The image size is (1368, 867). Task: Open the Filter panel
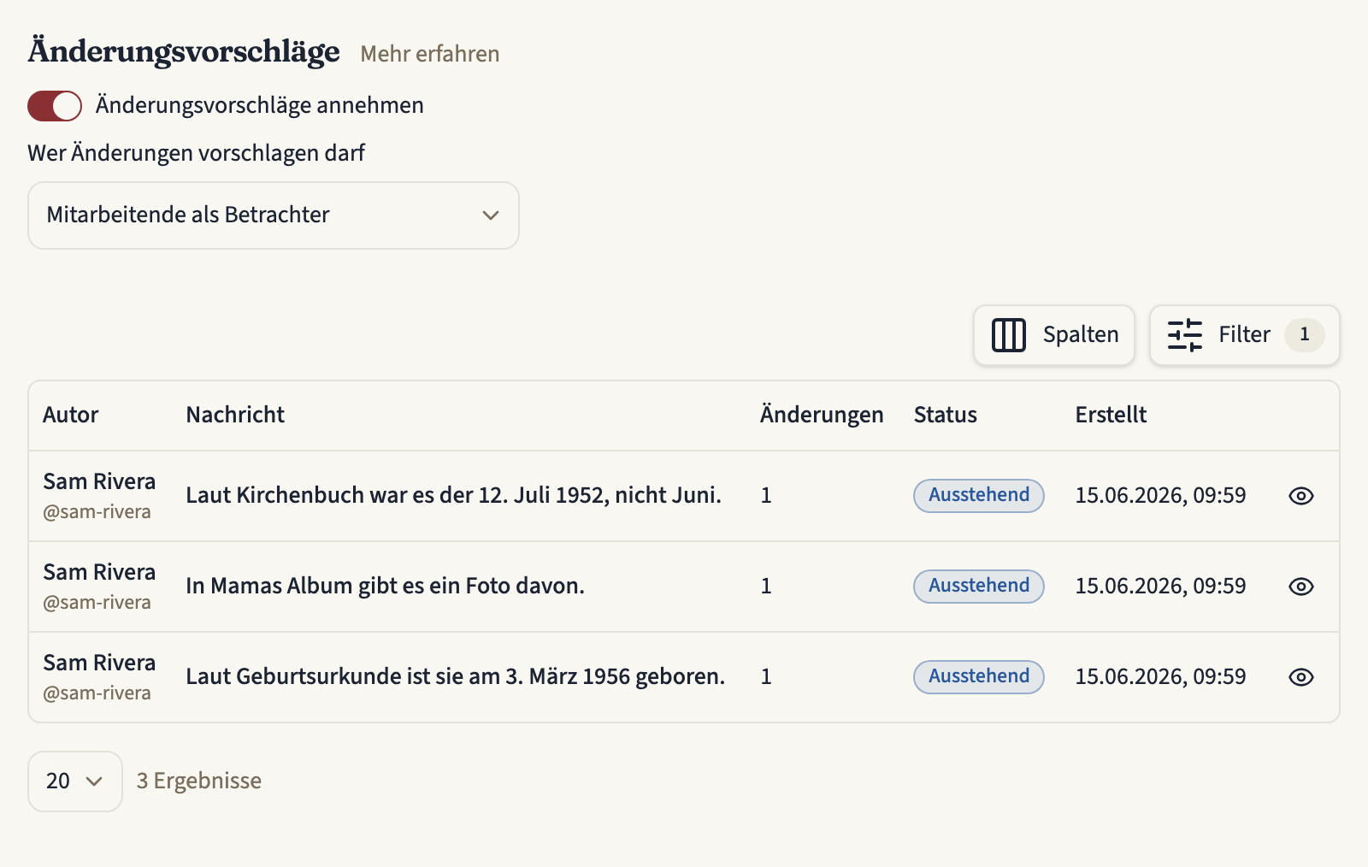(x=1244, y=335)
